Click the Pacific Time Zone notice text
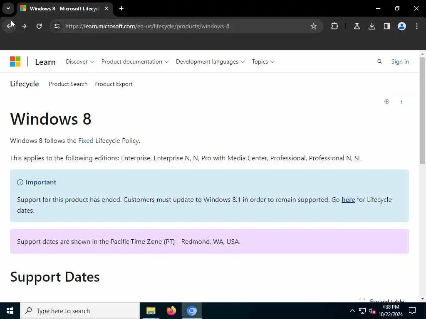 [x=129, y=241]
